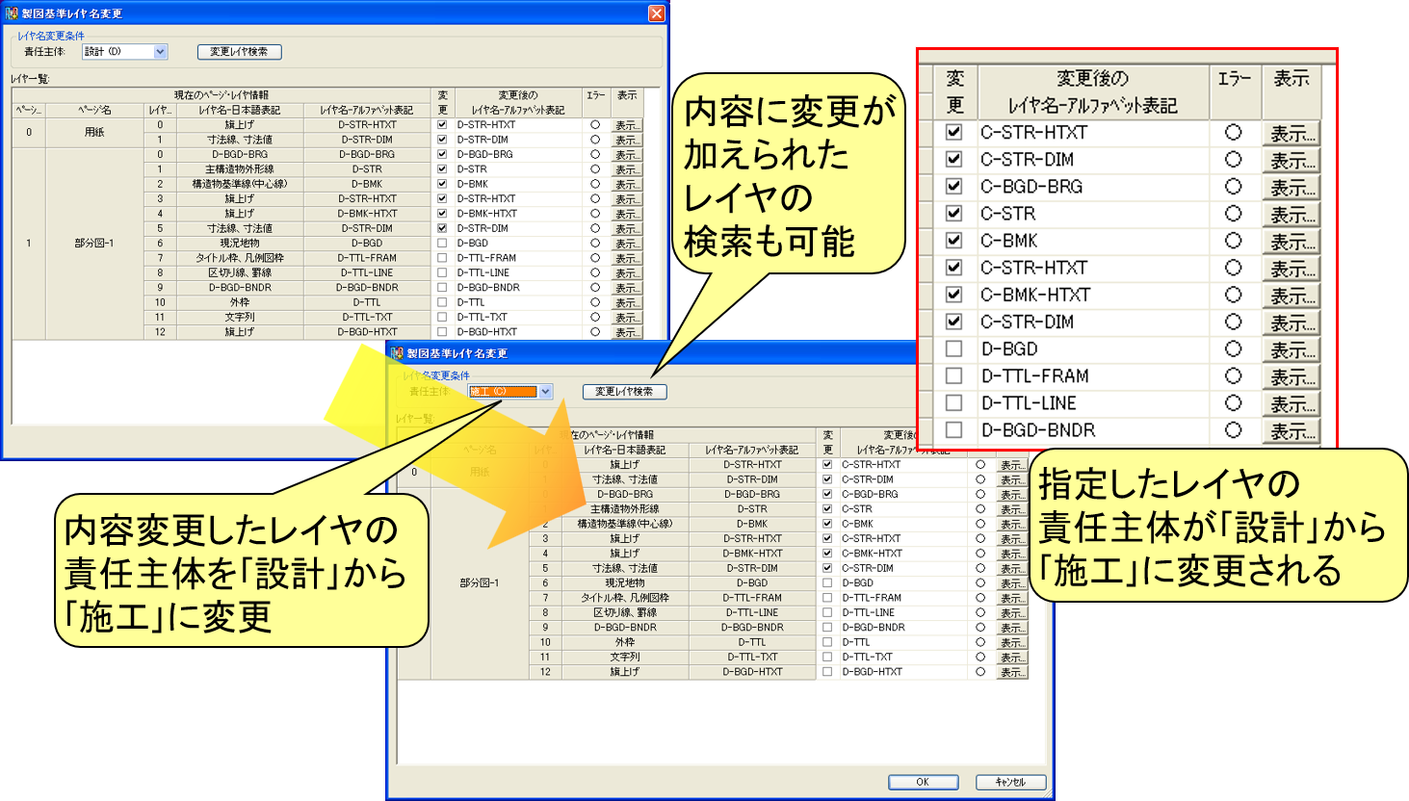This screenshot has width=1409, height=801.
Task: Open the 責任主体 dropdown showing 設計 (D)
Action: click(x=160, y=52)
